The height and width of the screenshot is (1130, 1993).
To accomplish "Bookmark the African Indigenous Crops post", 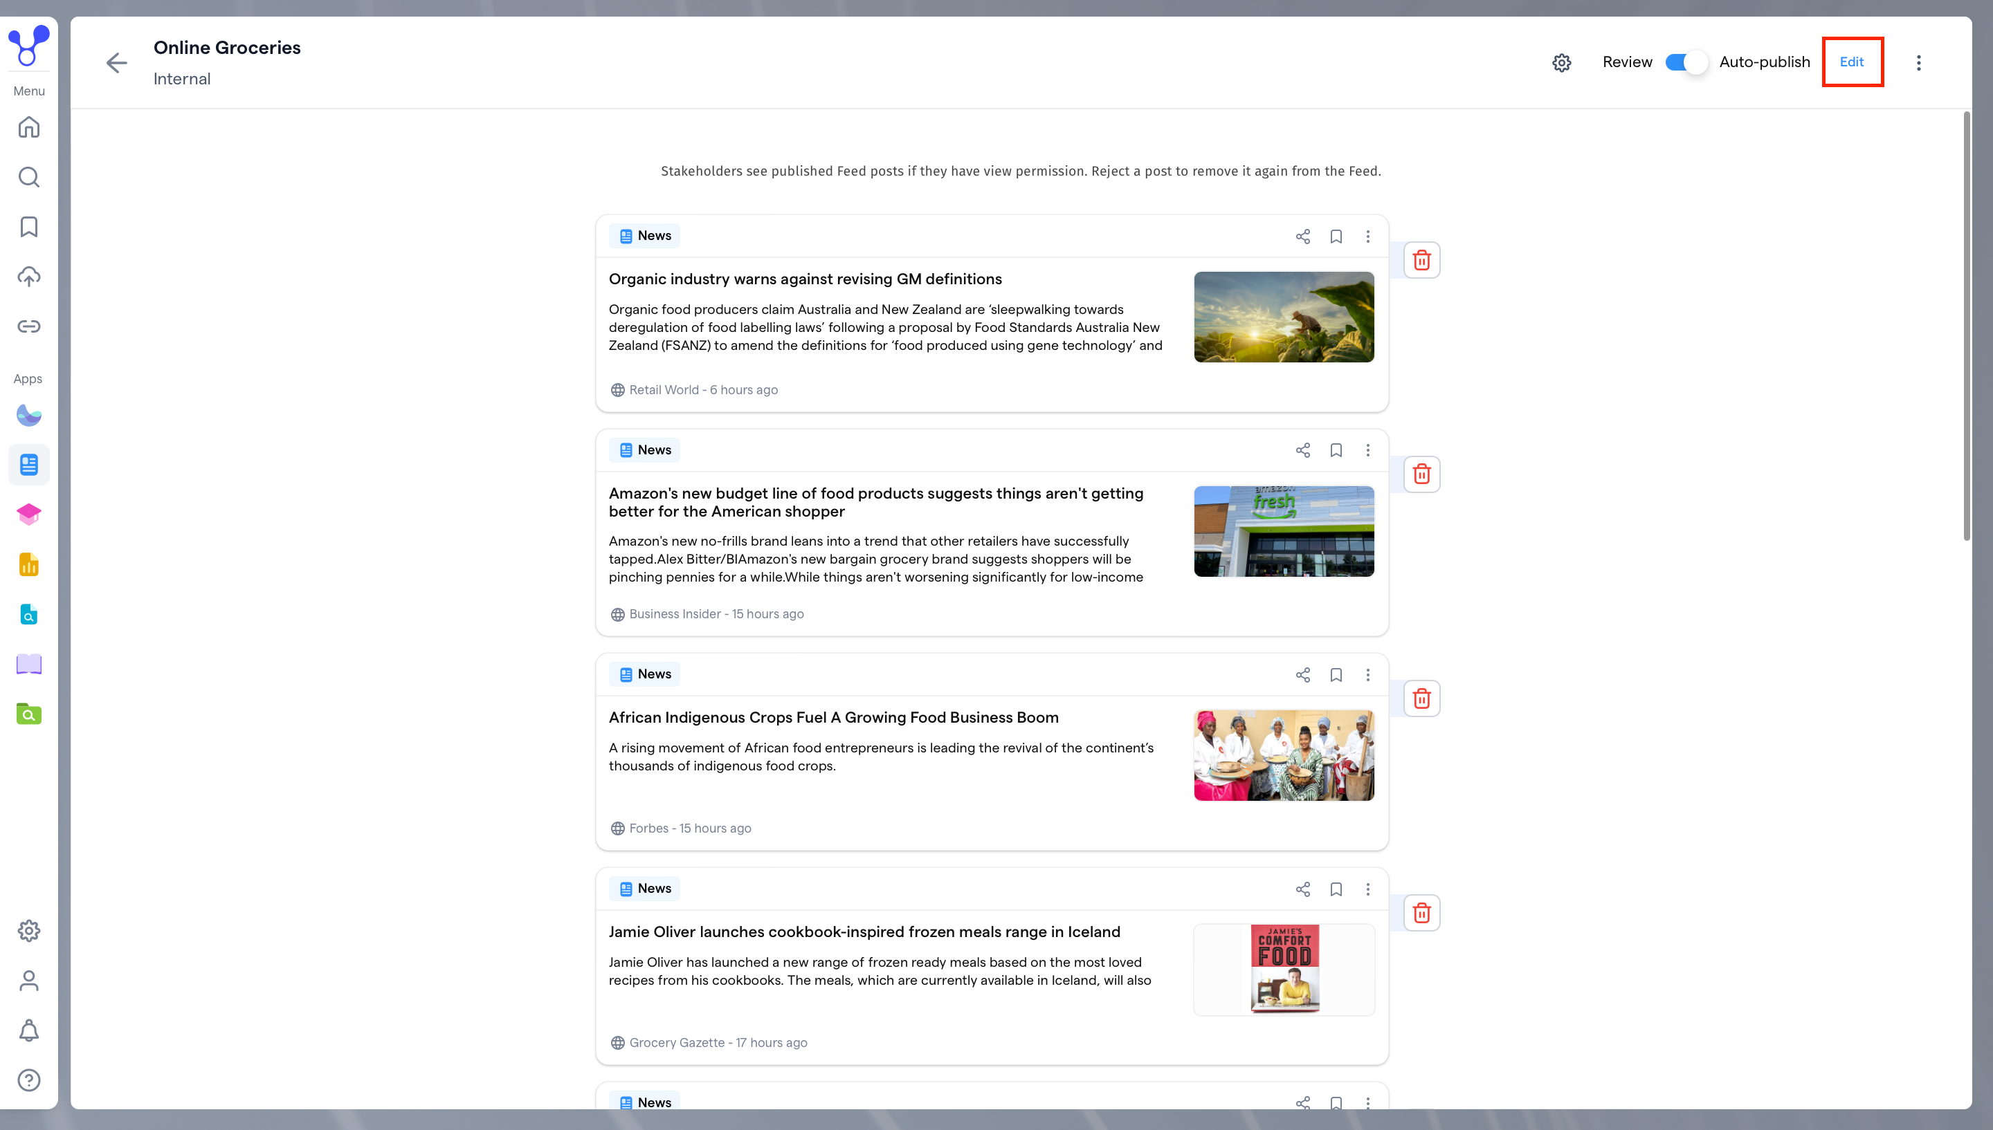I will click(x=1336, y=674).
